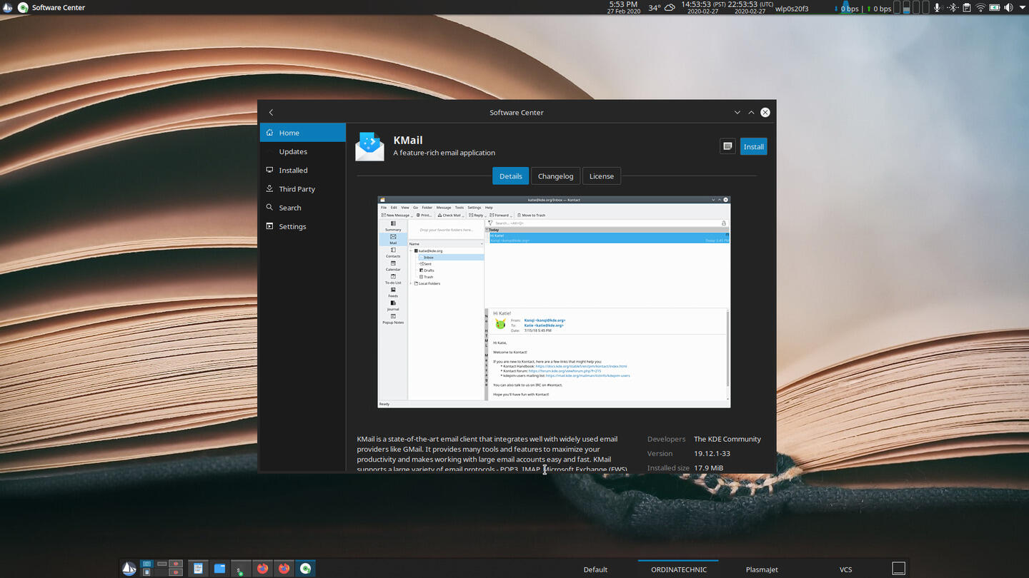The height and width of the screenshot is (578, 1029).
Task: Click the virtual desktop pager in the bottom panel
Action: 161,568
